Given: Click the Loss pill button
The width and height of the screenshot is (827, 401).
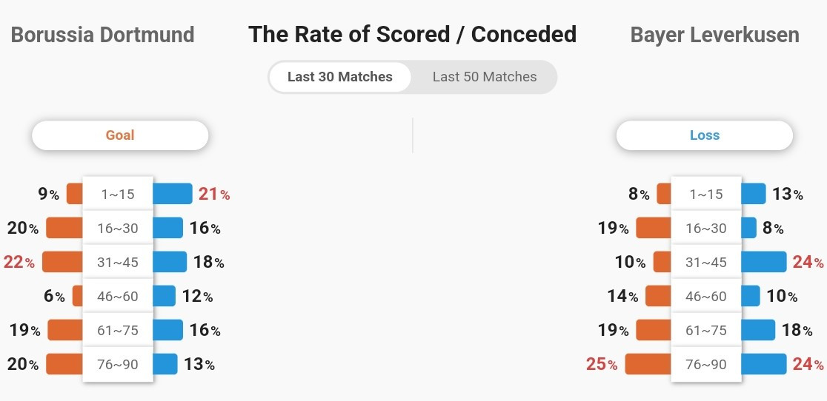Looking at the screenshot, I should click(704, 135).
